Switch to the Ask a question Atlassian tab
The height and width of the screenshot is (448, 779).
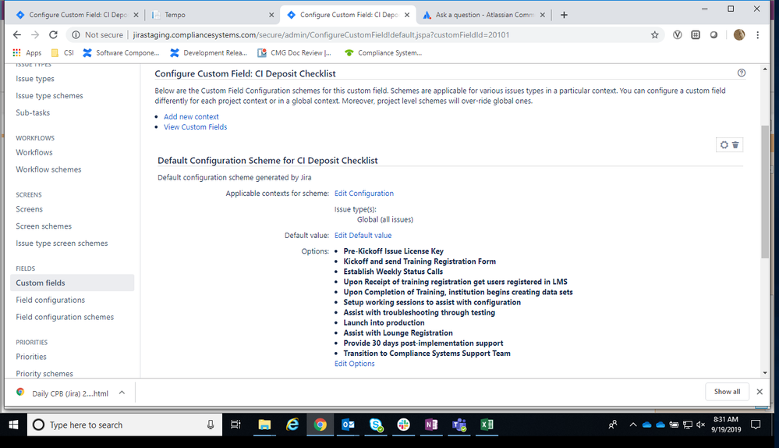click(x=484, y=15)
